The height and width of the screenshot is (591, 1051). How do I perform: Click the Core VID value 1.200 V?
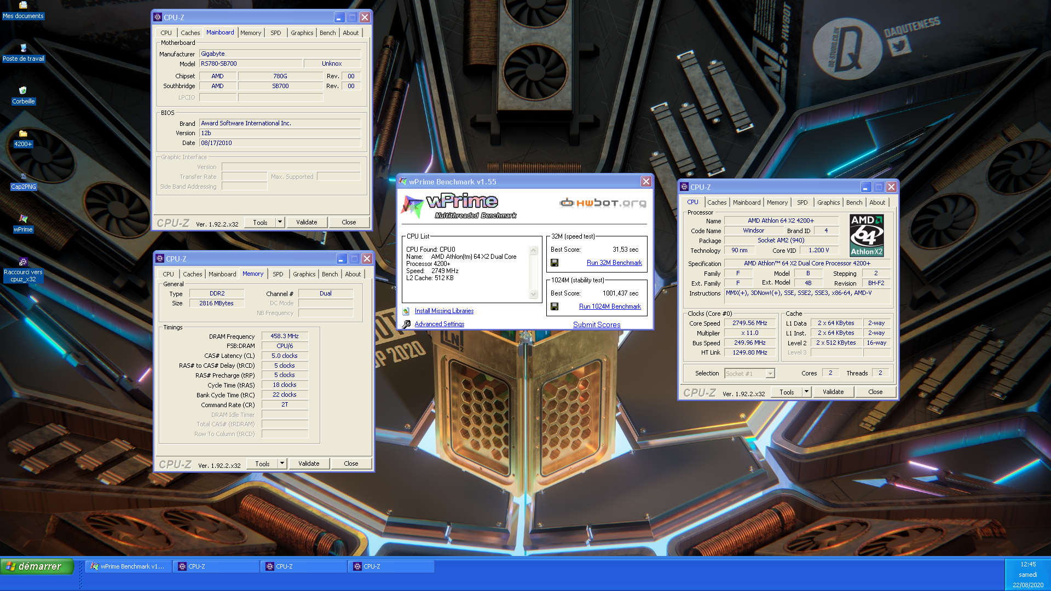pos(818,250)
